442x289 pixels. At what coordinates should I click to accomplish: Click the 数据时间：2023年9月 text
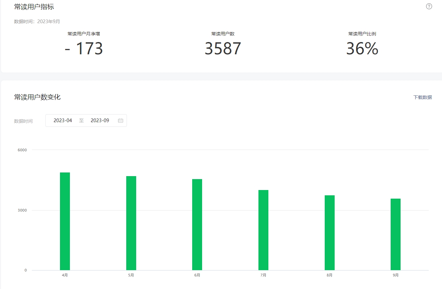37,22
